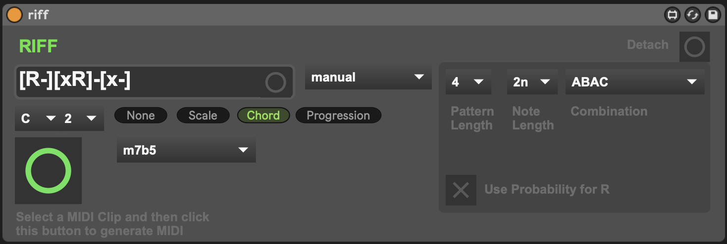Select the Progression mode tab
The width and height of the screenshot is (727, 244).
[x=338, y=116]
